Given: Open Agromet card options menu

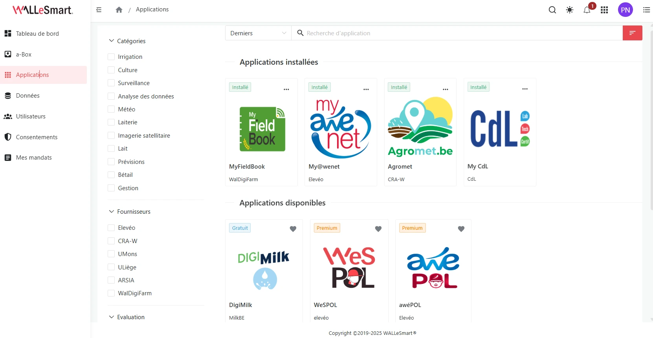Looking at the screenshot, I should (446, 89).
